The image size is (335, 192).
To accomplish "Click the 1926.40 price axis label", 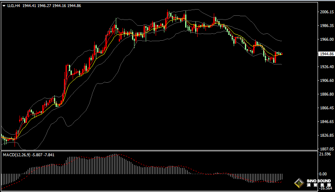I will pyautogui.click(x=326, y=67).
